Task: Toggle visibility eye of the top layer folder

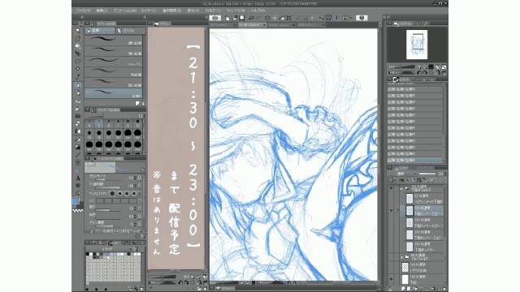Action: point(392,188)
